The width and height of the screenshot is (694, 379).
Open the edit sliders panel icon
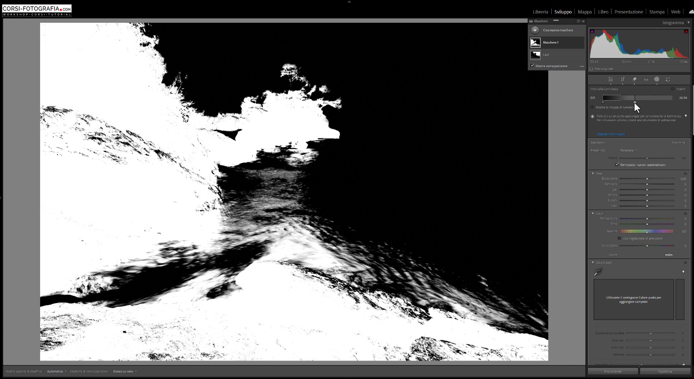pos(611,79)
